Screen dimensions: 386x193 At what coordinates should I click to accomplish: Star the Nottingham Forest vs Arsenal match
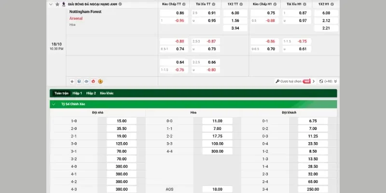[x=72, y=82]
